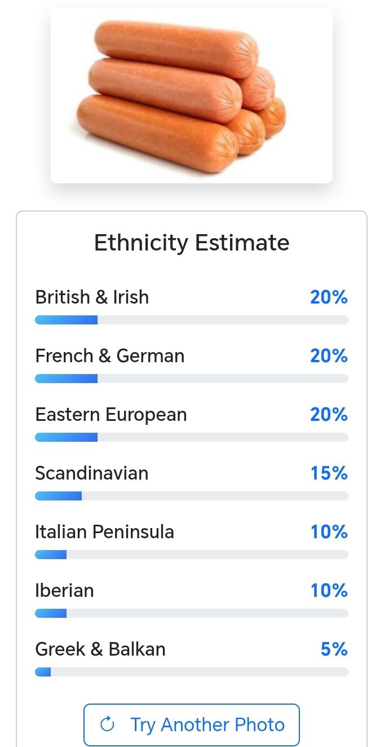The width and height of the screenshot is (380, 747).
Task: Select the Eastern European progress bar
Action: (x=191, y=437)
